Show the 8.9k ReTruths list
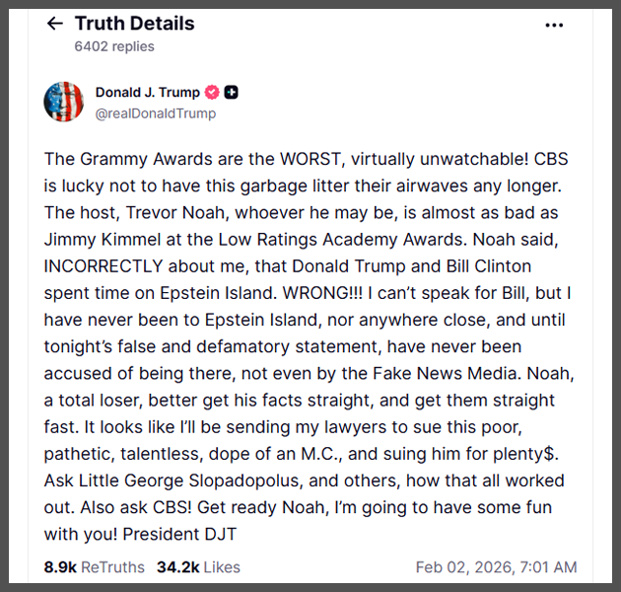This screenshot has width=621, height=592. (x=94, y=567)
